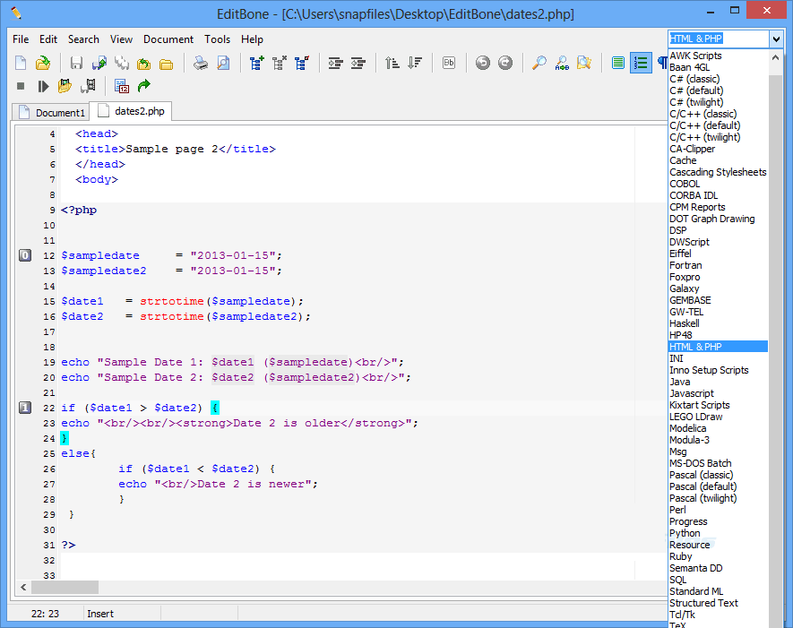
Task: Select Python from the highlighter list
Action: coord(685,533)
